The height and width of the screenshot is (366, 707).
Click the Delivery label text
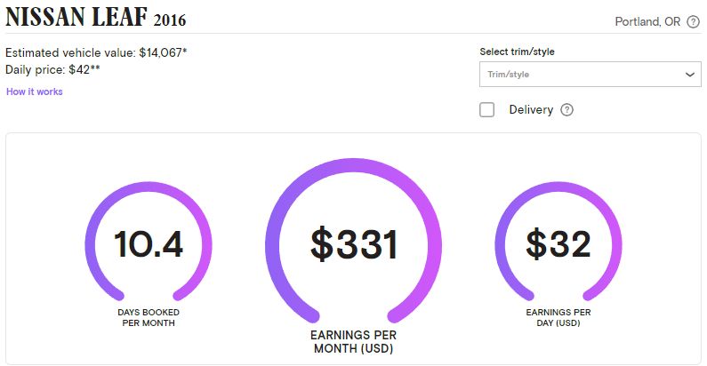click(531, 110)
